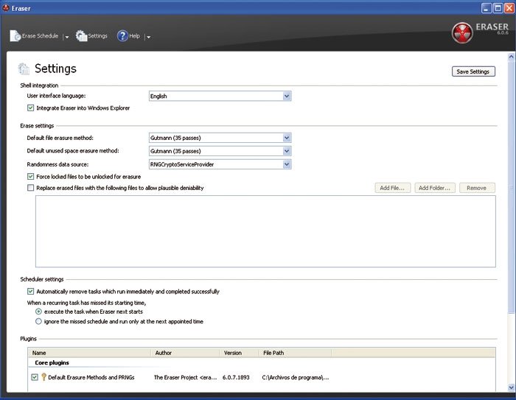Sort plugins by the Version column
Screen dimensions: 516x400
[239, 353]
